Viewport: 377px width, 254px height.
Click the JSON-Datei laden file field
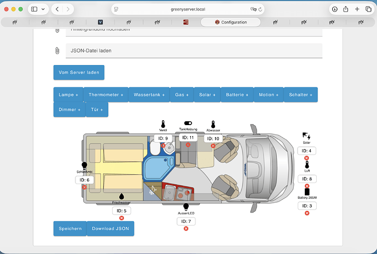[x=193, y=50]
